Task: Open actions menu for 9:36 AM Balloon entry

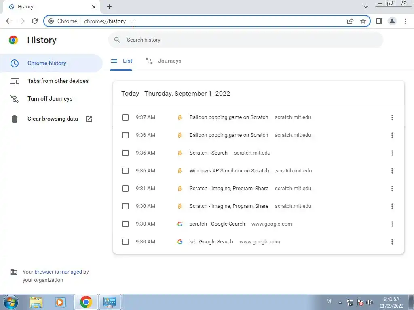Action: (392, 135)
